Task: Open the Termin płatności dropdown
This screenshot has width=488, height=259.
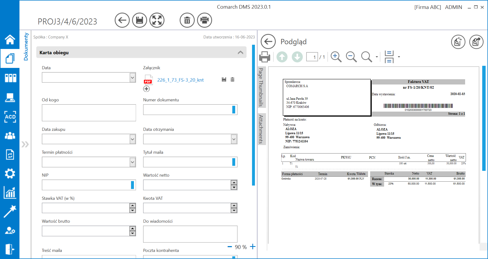Action: (x=133, y=162)
